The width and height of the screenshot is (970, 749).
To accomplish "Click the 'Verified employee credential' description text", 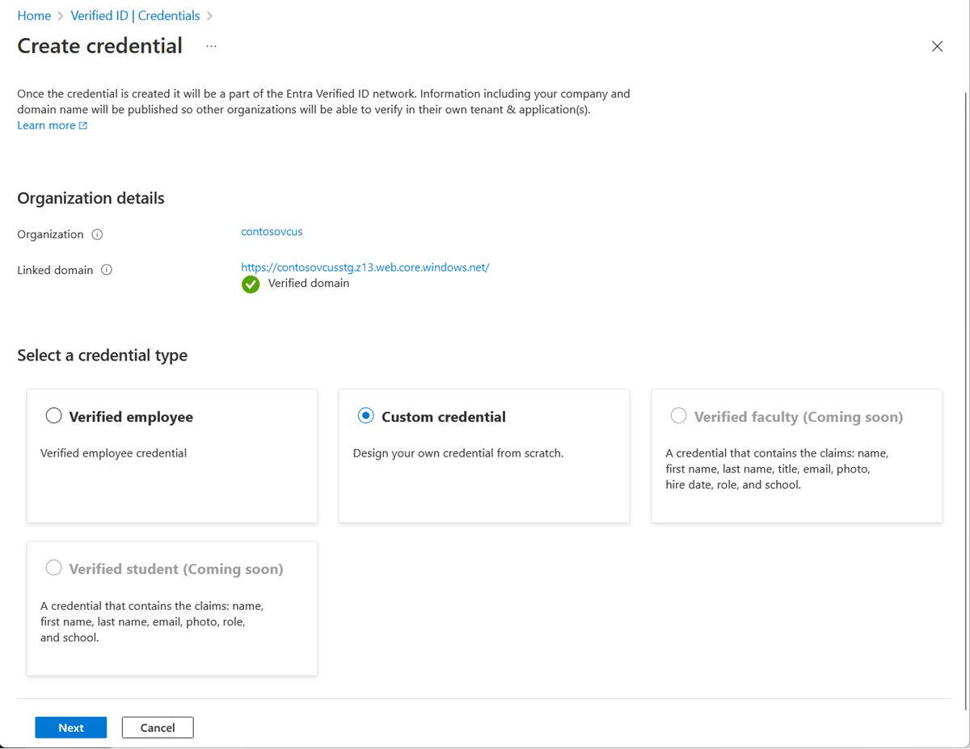I will 113,452.
